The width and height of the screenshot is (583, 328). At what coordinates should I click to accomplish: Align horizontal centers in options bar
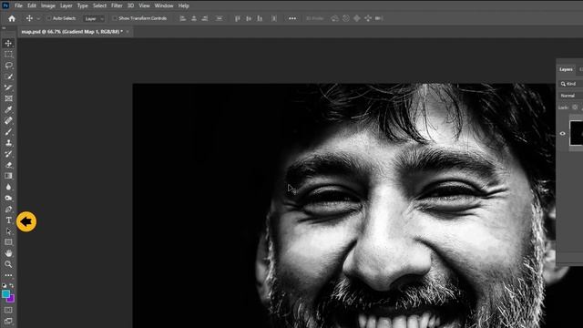[194, 18]
